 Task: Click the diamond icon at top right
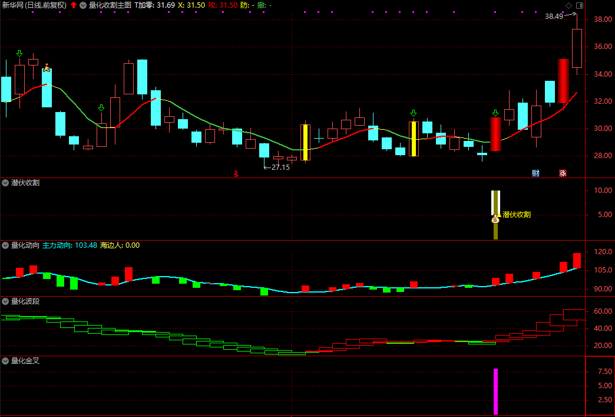[568, 5]
